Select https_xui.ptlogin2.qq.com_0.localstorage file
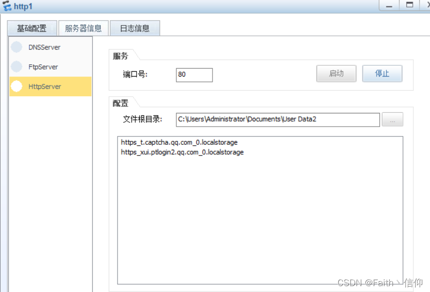Image resolution: width=430 pixels, height=292 pixels. (182, 152)
